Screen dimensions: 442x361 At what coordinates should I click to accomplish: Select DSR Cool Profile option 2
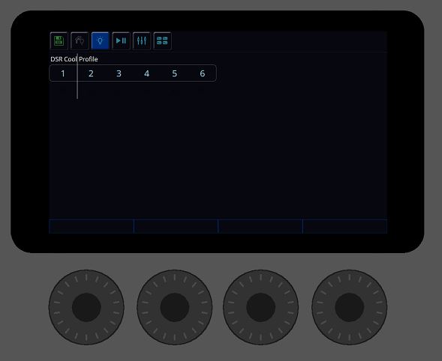coord(91,73)
